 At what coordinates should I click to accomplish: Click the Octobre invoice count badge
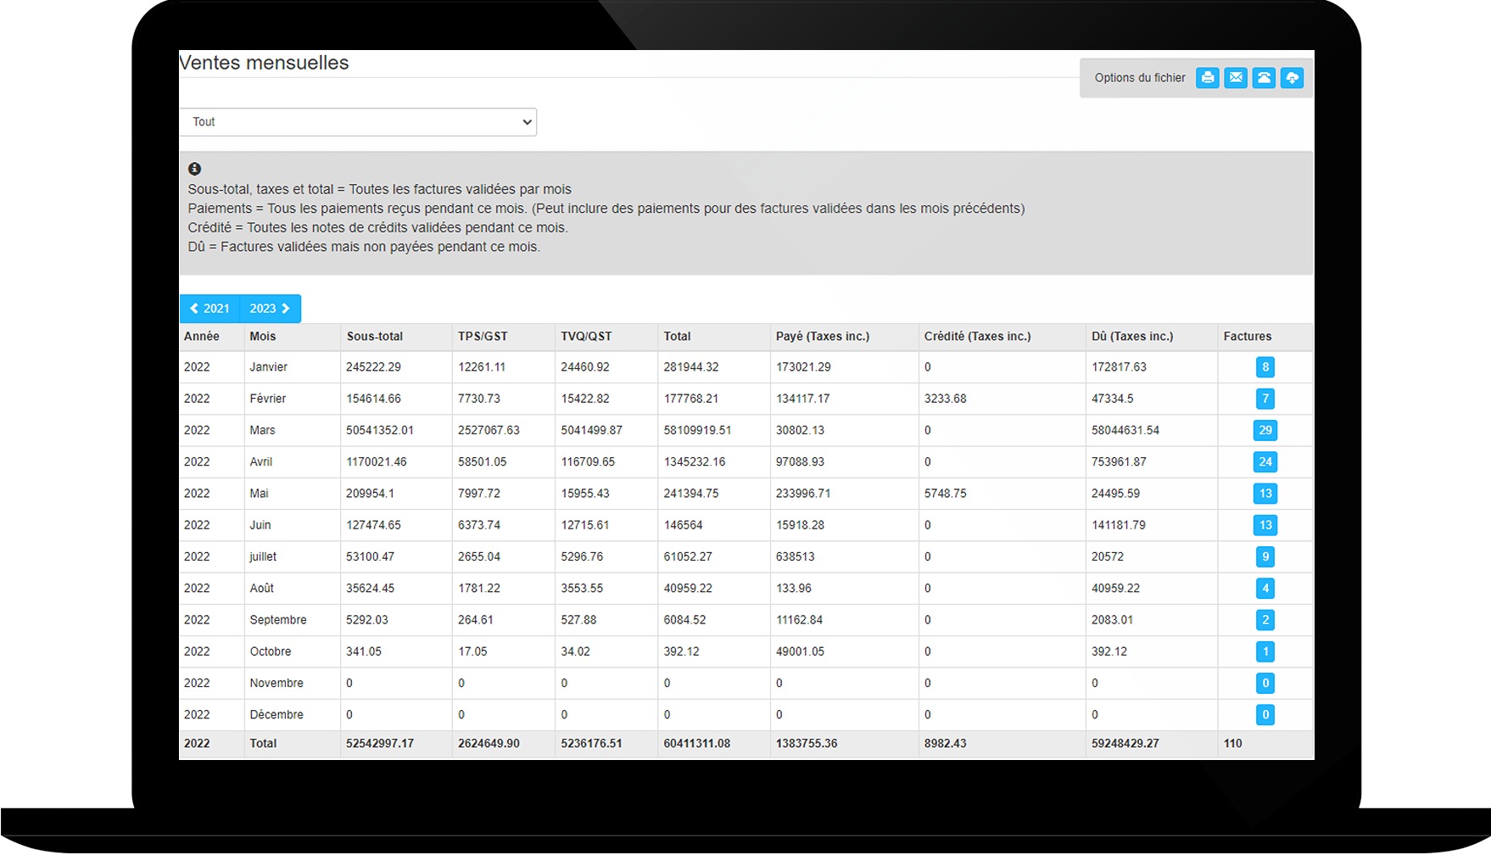1265,651
